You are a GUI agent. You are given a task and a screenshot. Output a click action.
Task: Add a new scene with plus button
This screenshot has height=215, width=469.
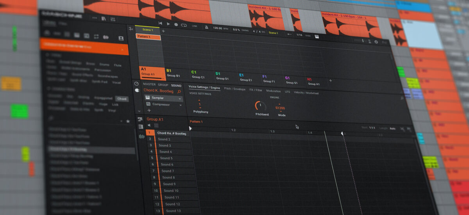(x=163, y=31)
